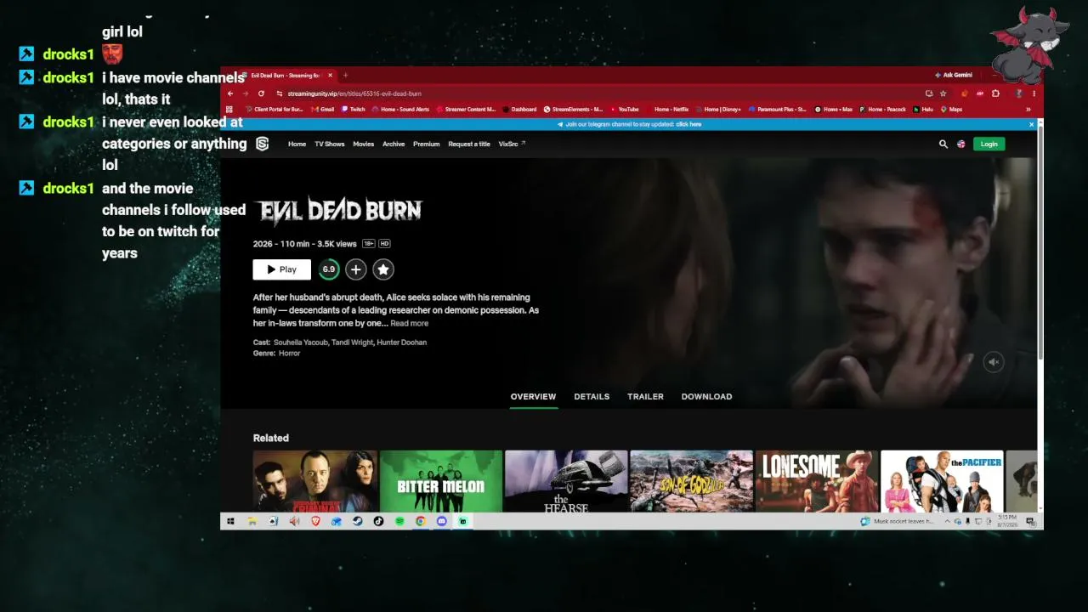
Task: Switch to the DOWNLOAD tab
Action: pyautogui.click(x=706, y=397)
